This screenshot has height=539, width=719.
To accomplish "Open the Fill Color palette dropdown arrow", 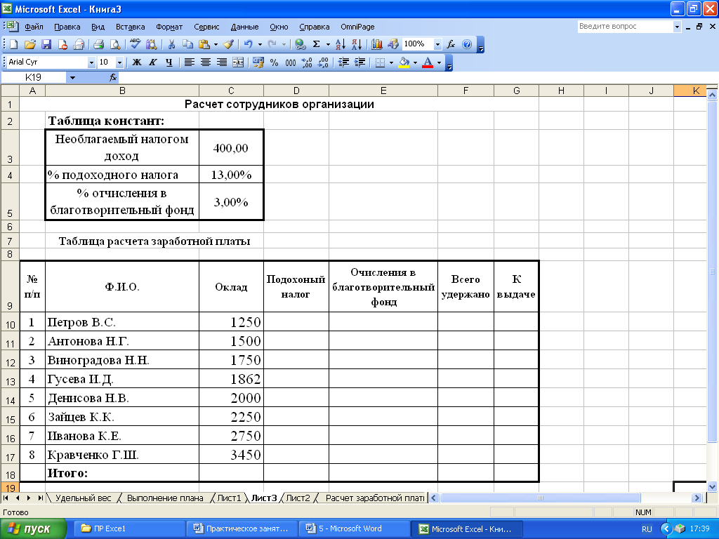I will 416,62.
